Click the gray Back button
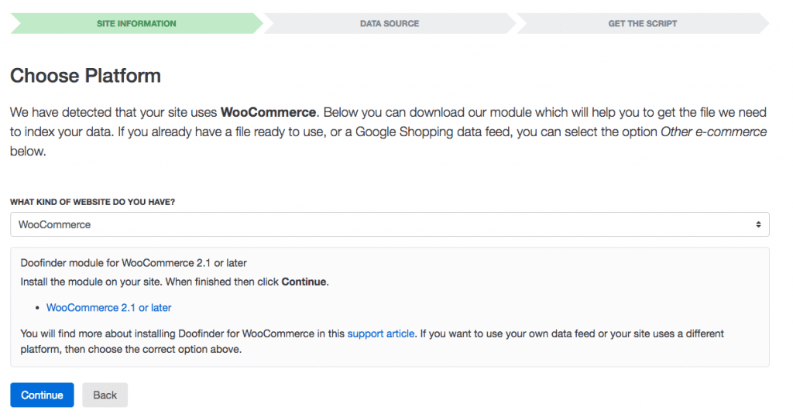This screenshot has width=793, height=417. click(105, 395)
